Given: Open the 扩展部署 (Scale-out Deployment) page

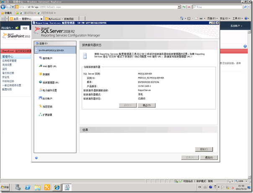Looking at the screenshot, I should 46,115.
